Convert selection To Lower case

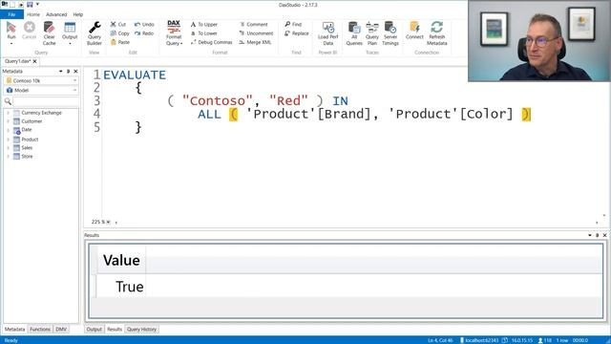pos(203,33)
